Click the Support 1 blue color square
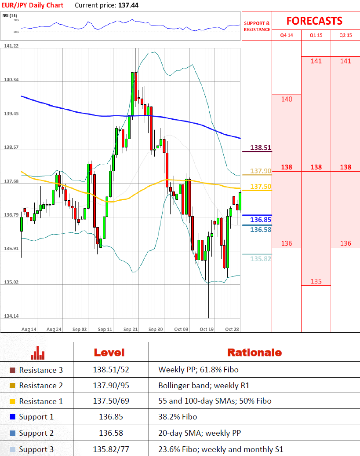Screen dimensions: 360x456 [12, 417]
